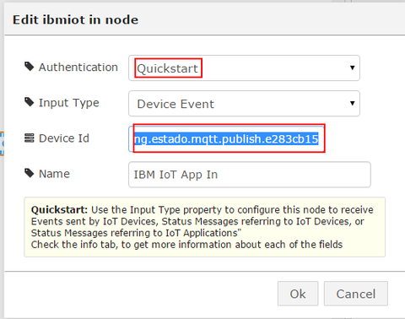405x319 pixels.
Task: Click the Edit ibmiot in node title
Action: pyautogui.click(x=75, y=19)
